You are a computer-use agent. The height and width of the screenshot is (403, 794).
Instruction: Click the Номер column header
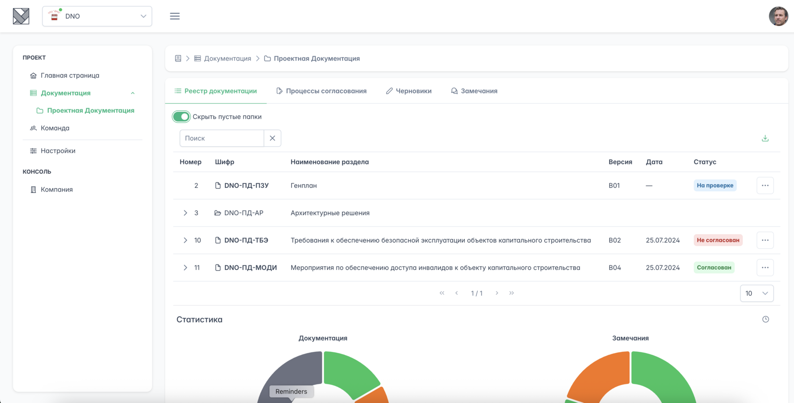pos(190,162)
